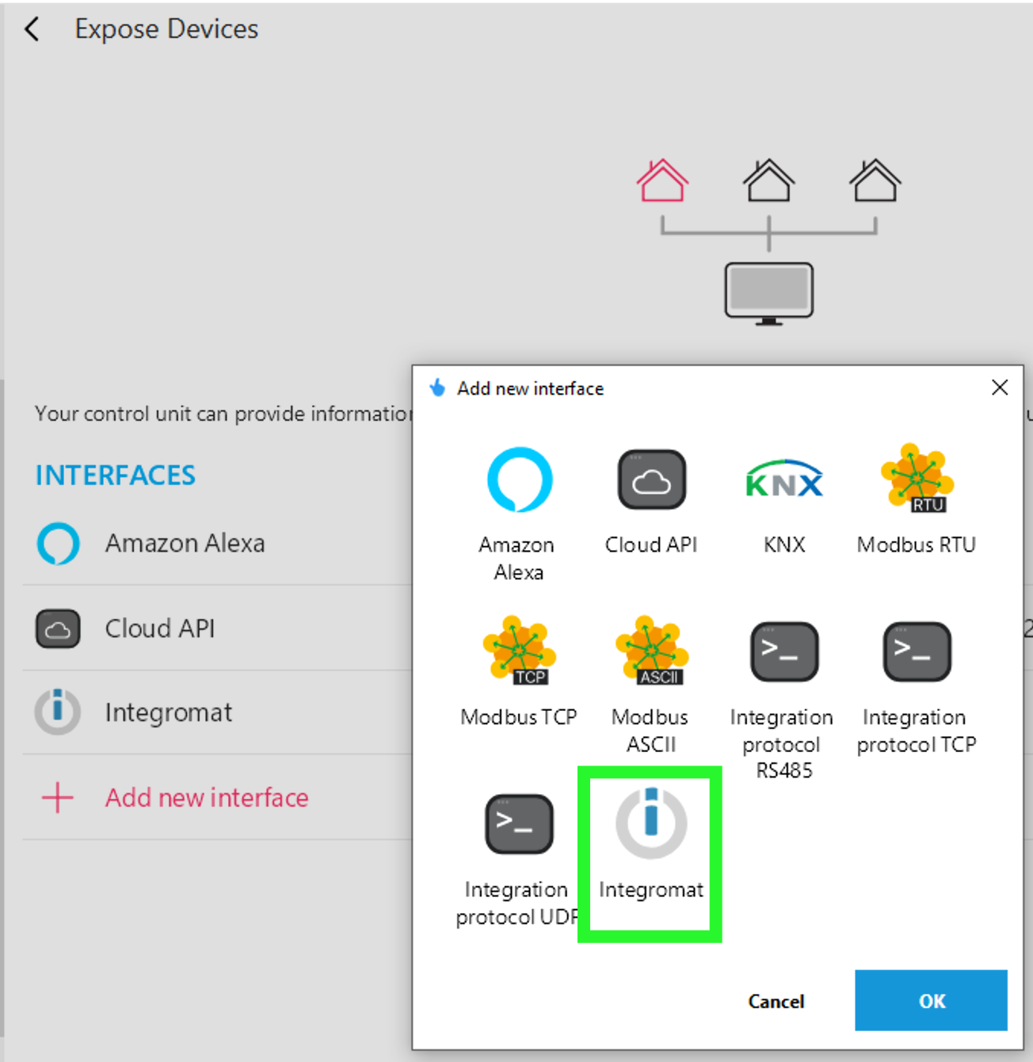
Task: Click the Integromat icon in the Interfaces list
Action: click(x=57, y=711)
